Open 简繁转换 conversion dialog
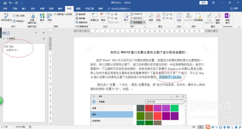Image resolution: width=242 pixels, height=129 pixels. (81, 22)
